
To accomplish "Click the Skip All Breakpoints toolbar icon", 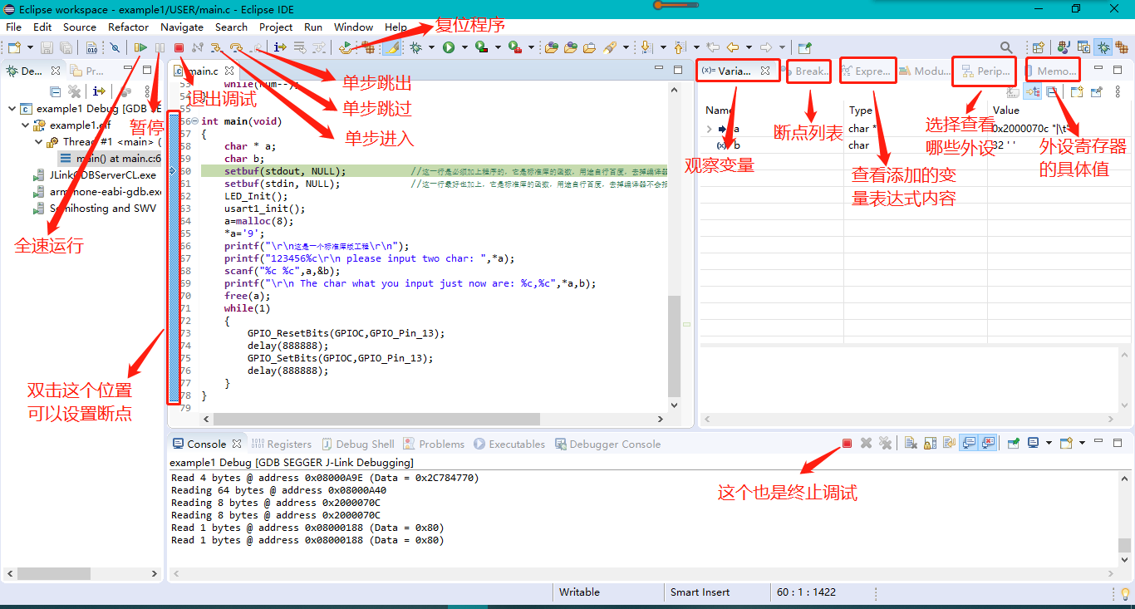I will 114,47.
